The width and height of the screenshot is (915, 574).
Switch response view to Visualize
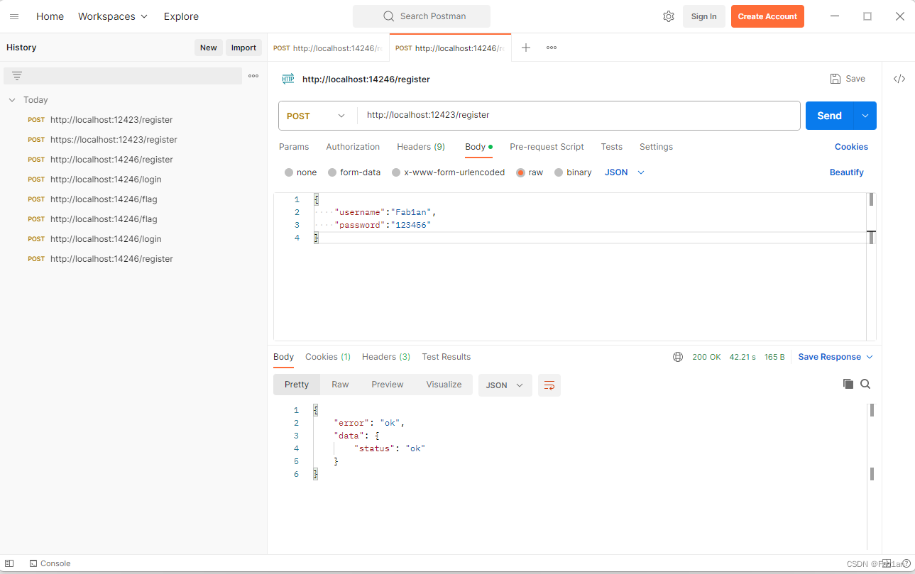[x=444, y=385]
